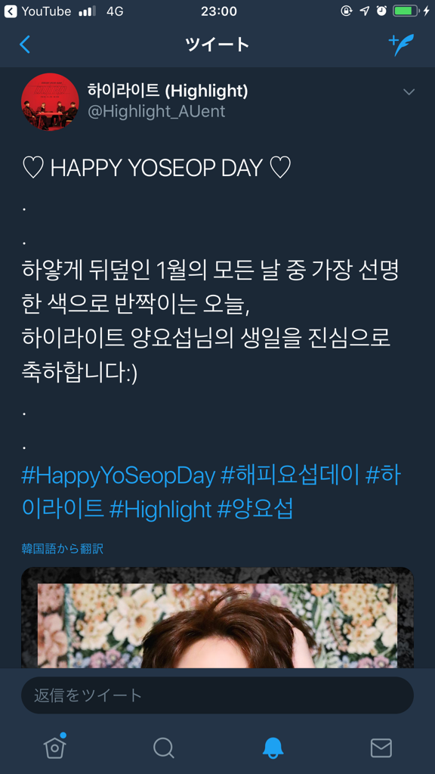Open the Messages envelope tab
The height and width of the screenshot is (774, 435).
[381, 748]
